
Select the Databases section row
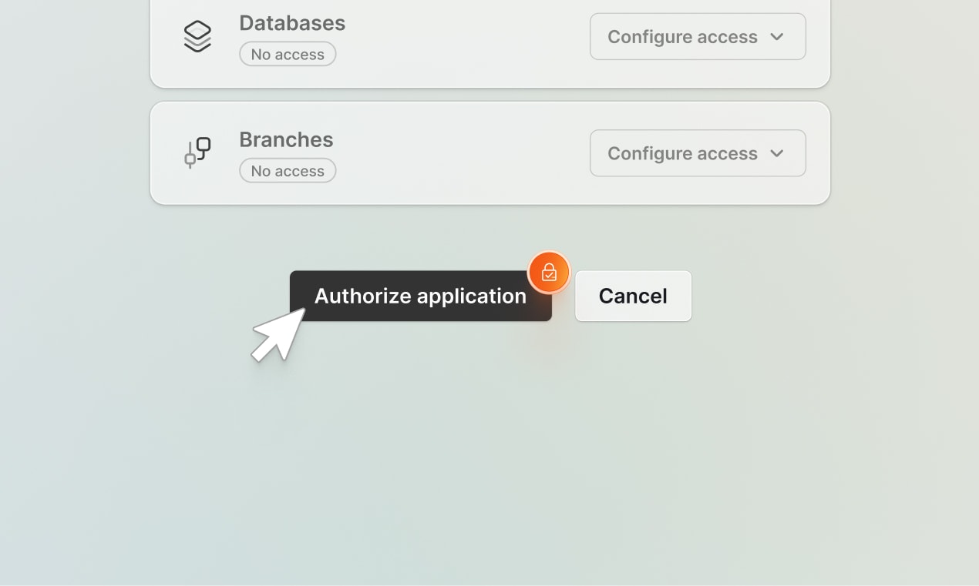(490, 35)
